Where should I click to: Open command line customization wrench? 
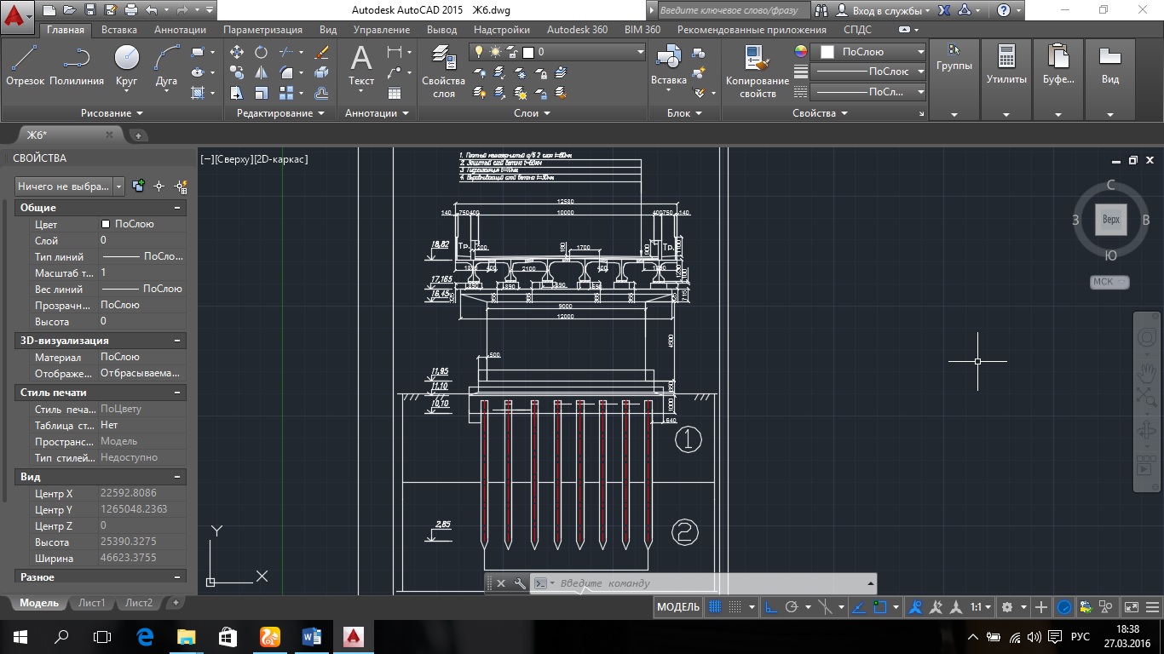[x=520, y=583]
